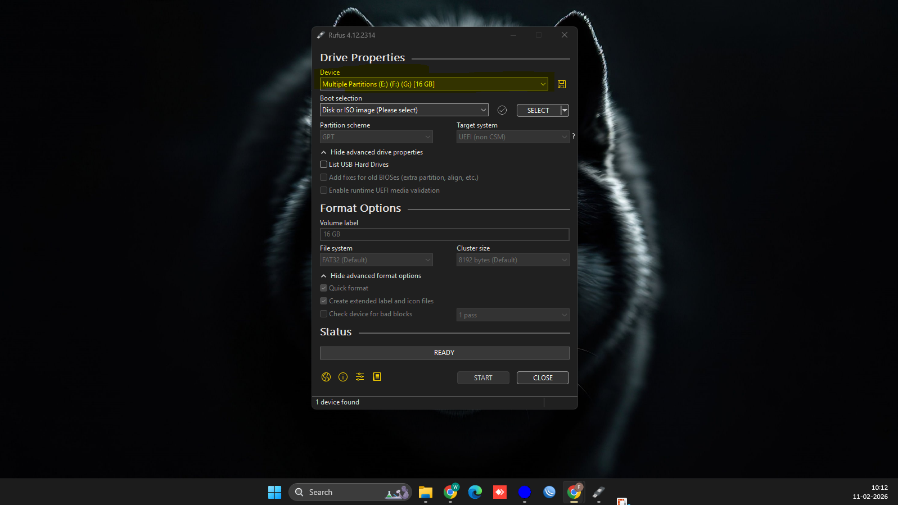Minimize the Rufus window

click(513, 35)
